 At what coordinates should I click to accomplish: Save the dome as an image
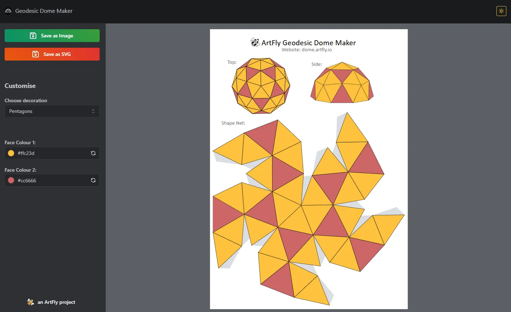52,36
